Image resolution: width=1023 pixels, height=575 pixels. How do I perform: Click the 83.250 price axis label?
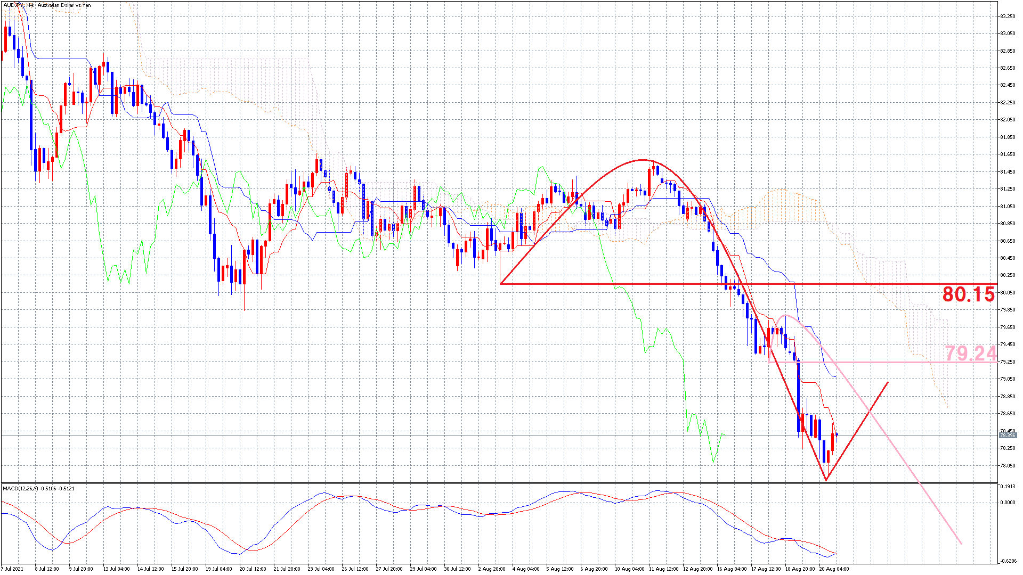click(1007, 17)
